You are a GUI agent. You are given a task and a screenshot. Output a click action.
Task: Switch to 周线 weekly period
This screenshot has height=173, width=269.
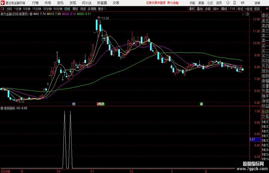pos(75,9)
